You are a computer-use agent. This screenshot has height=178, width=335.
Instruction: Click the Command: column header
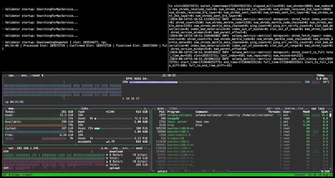point(202,112)
